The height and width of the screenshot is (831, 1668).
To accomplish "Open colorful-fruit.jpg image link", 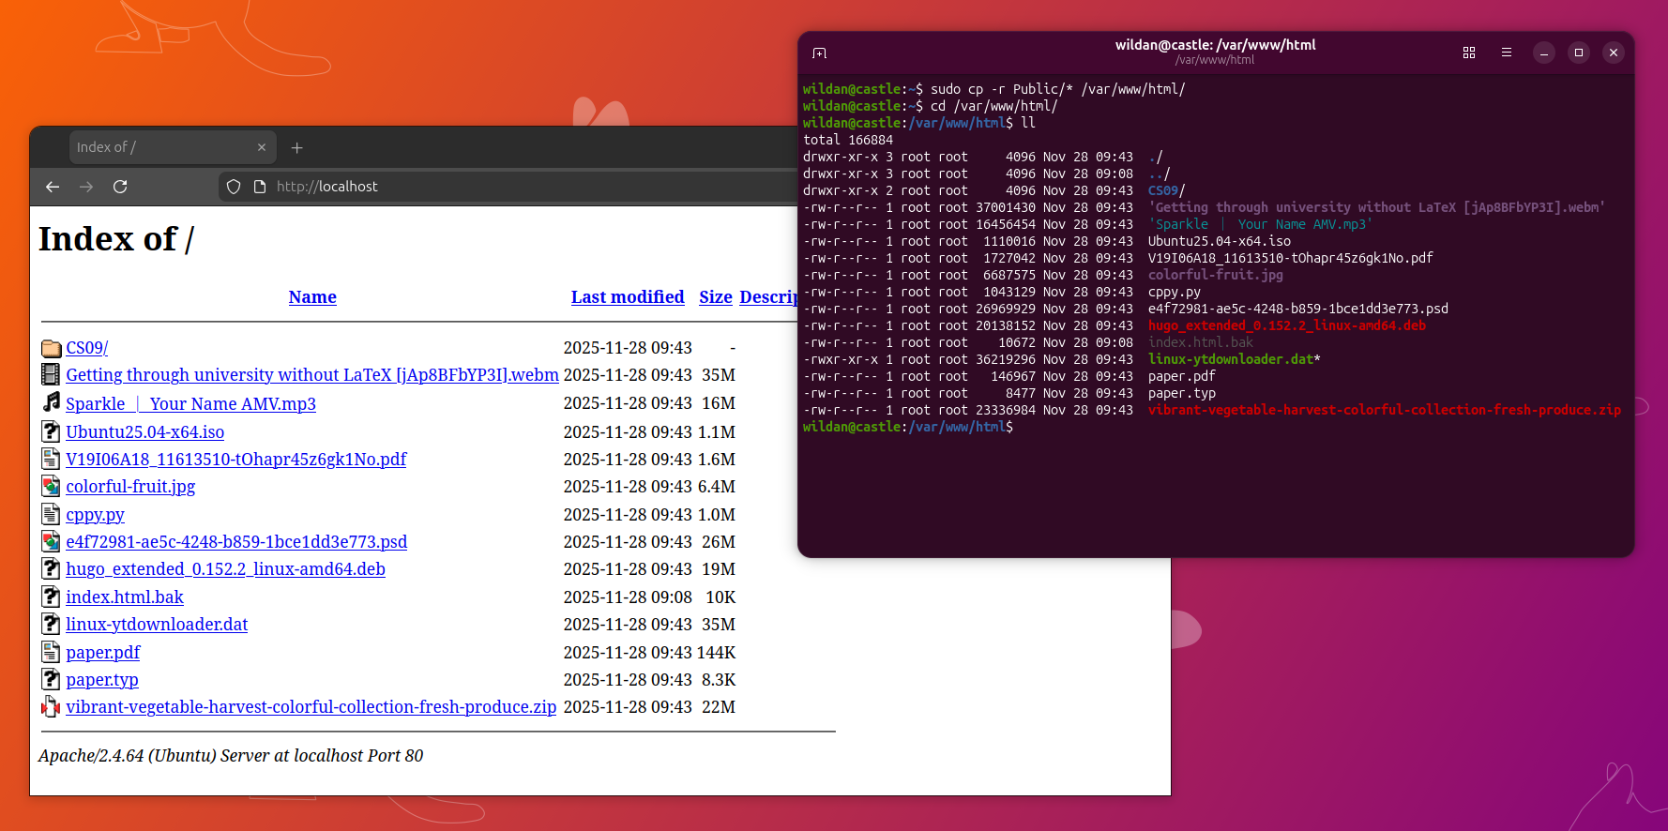I will [x=130, y=487].
